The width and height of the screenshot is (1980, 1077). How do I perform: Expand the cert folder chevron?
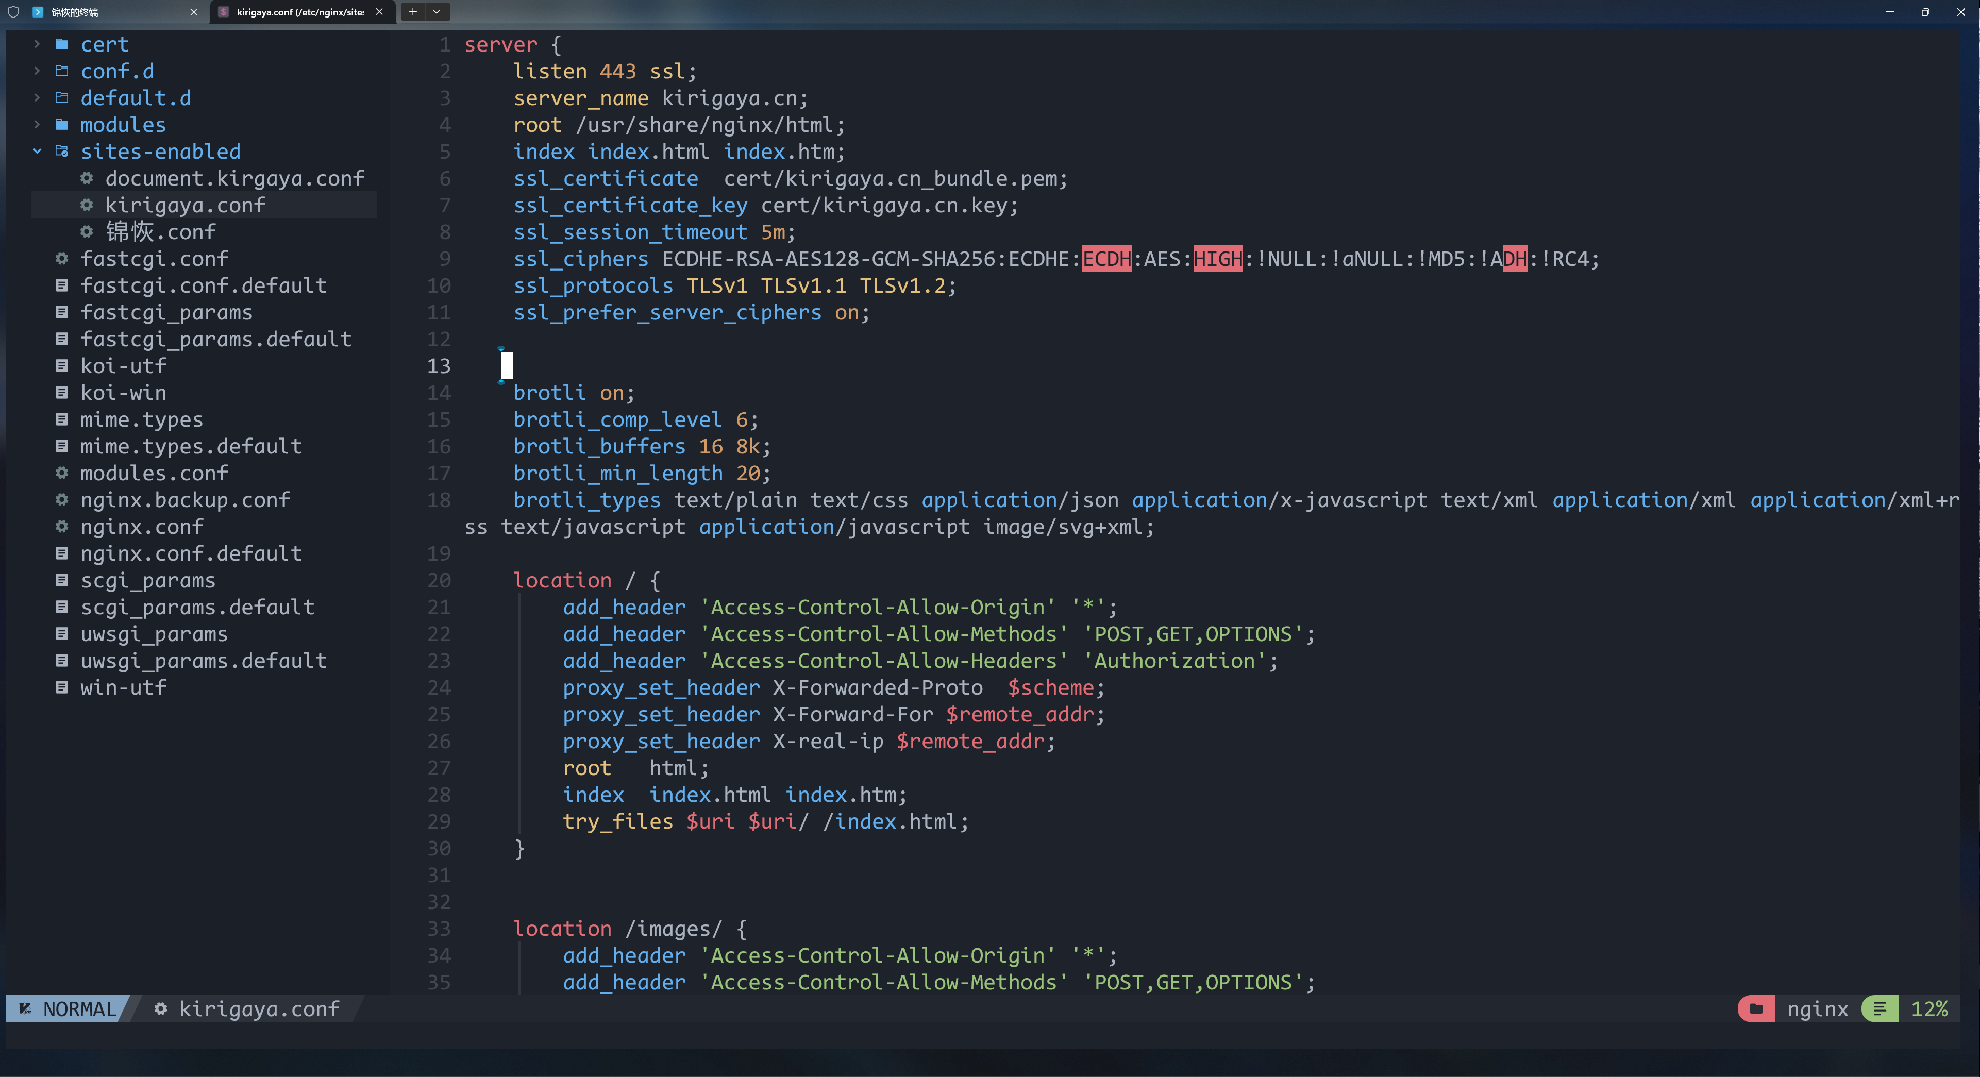click(x=37, y=45)
